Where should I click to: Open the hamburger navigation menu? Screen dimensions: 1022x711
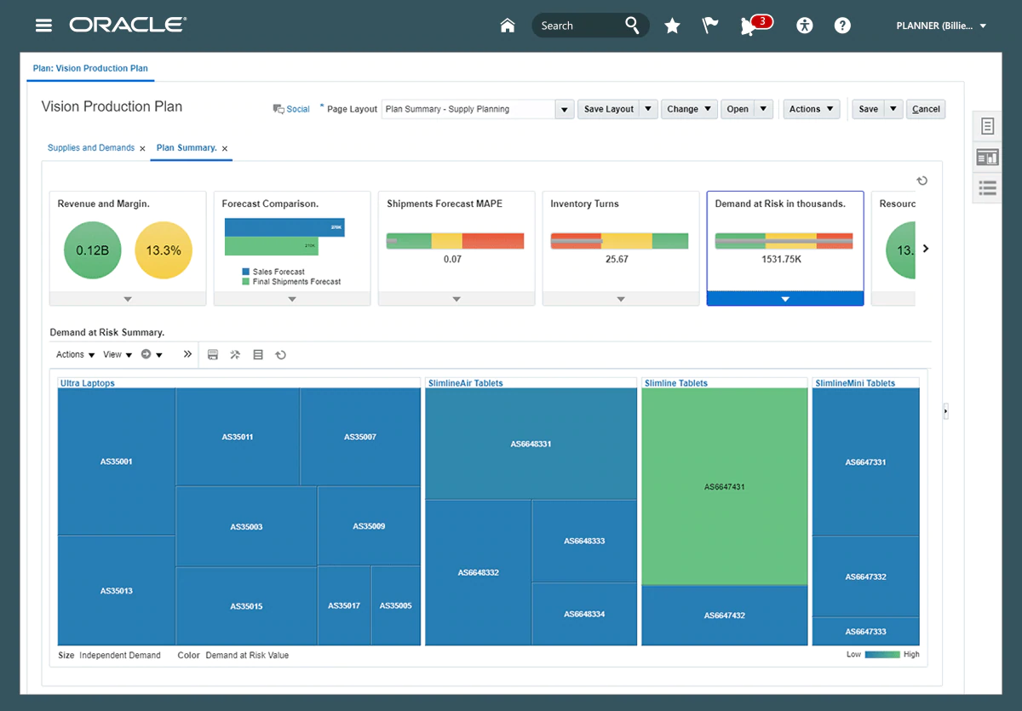click(43, 26)
